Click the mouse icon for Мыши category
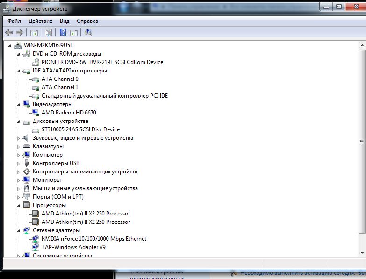The width and height of the screenshot is (366, 279). [27, 188]
